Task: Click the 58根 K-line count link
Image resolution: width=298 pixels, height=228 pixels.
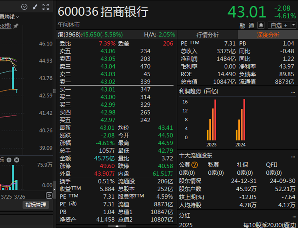Action: tap(6, 26)
